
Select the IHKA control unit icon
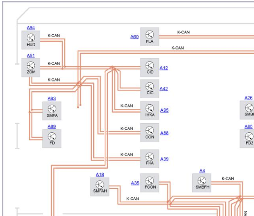[150, 110]
